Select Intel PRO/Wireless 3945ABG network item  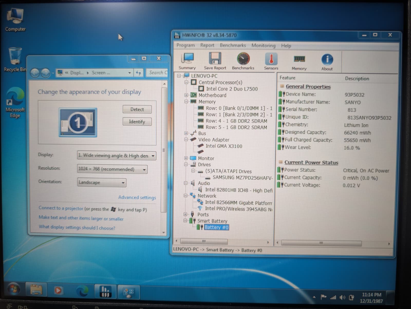(239, 209)
